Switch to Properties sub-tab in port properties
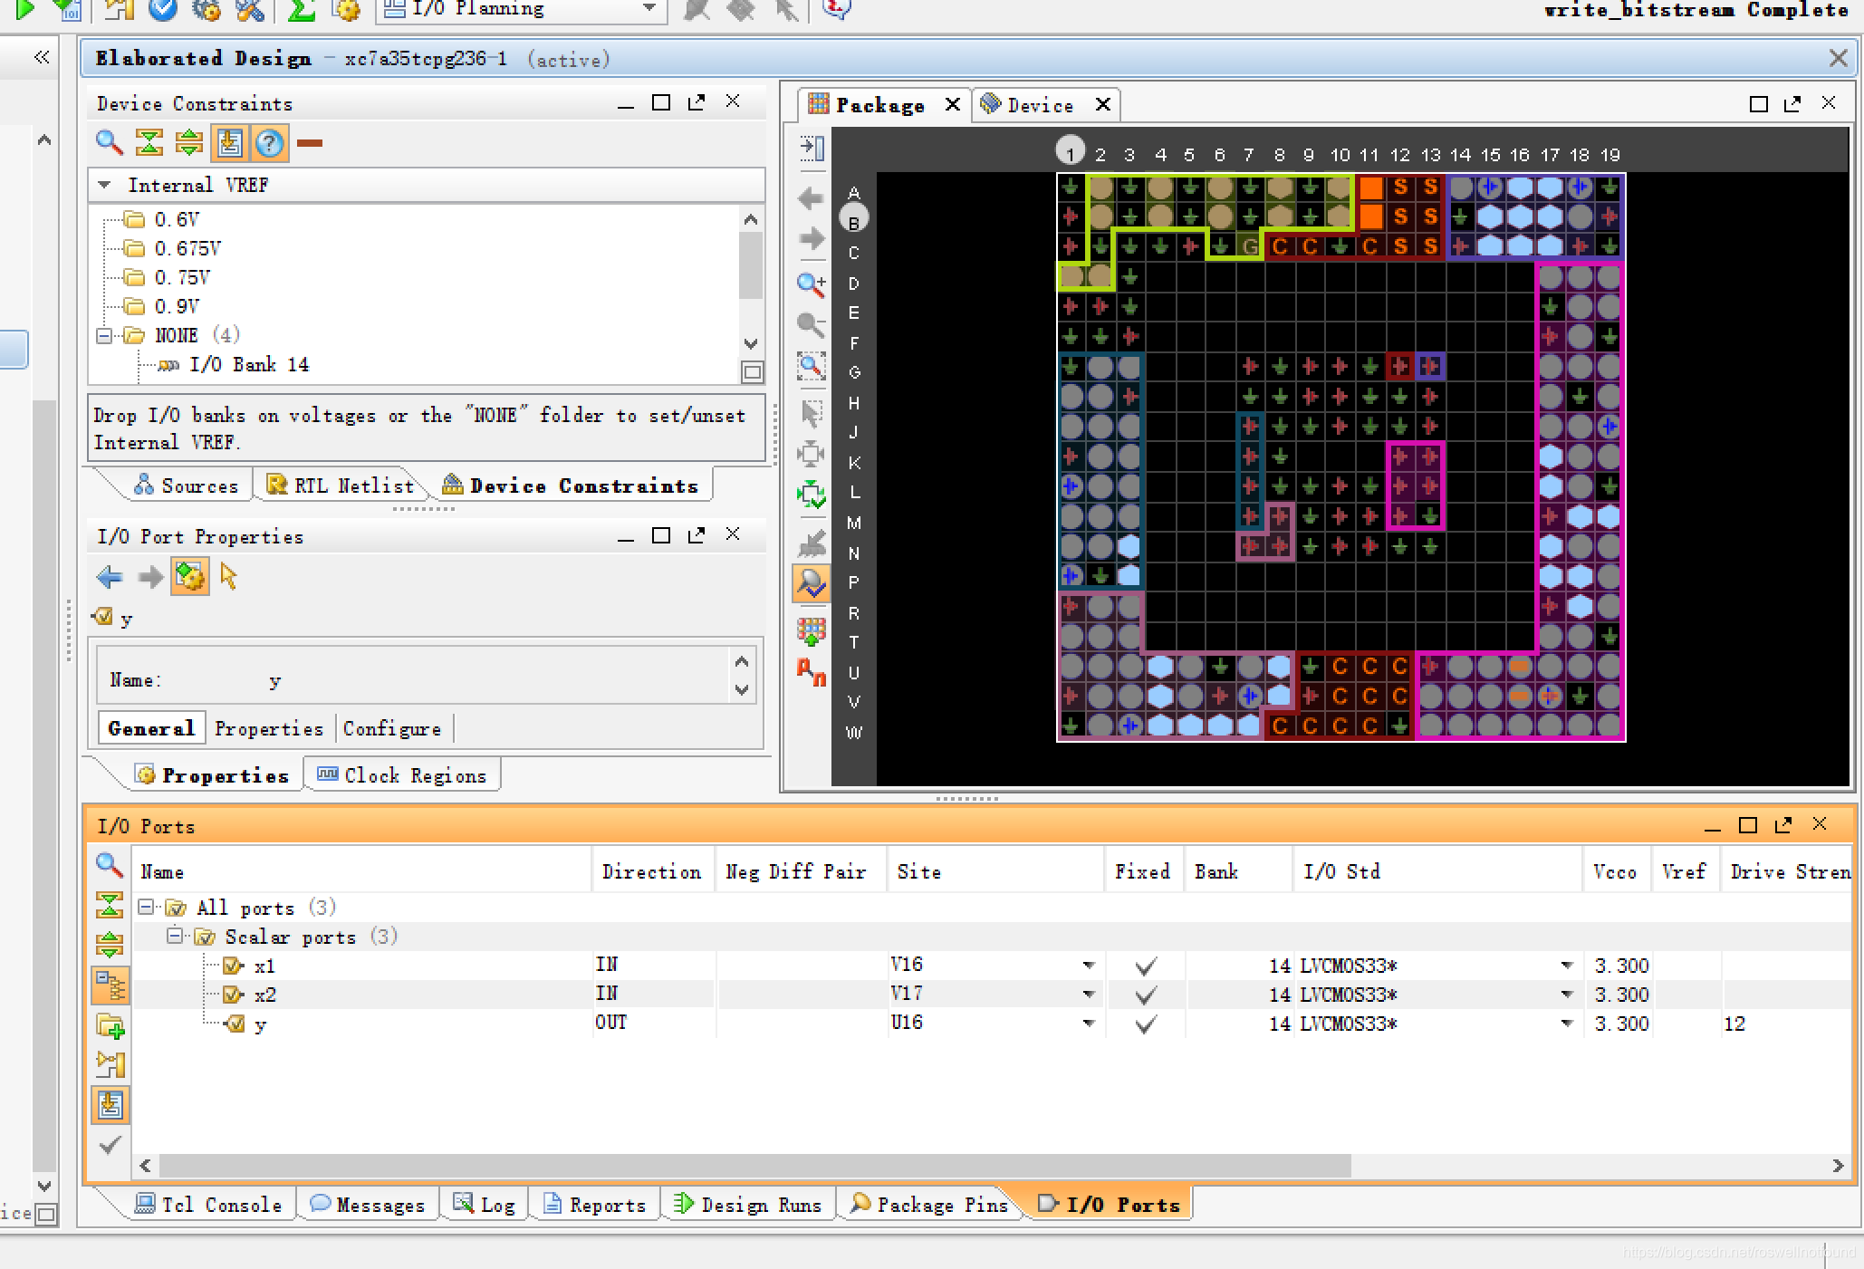 click(x=269, y=728)
